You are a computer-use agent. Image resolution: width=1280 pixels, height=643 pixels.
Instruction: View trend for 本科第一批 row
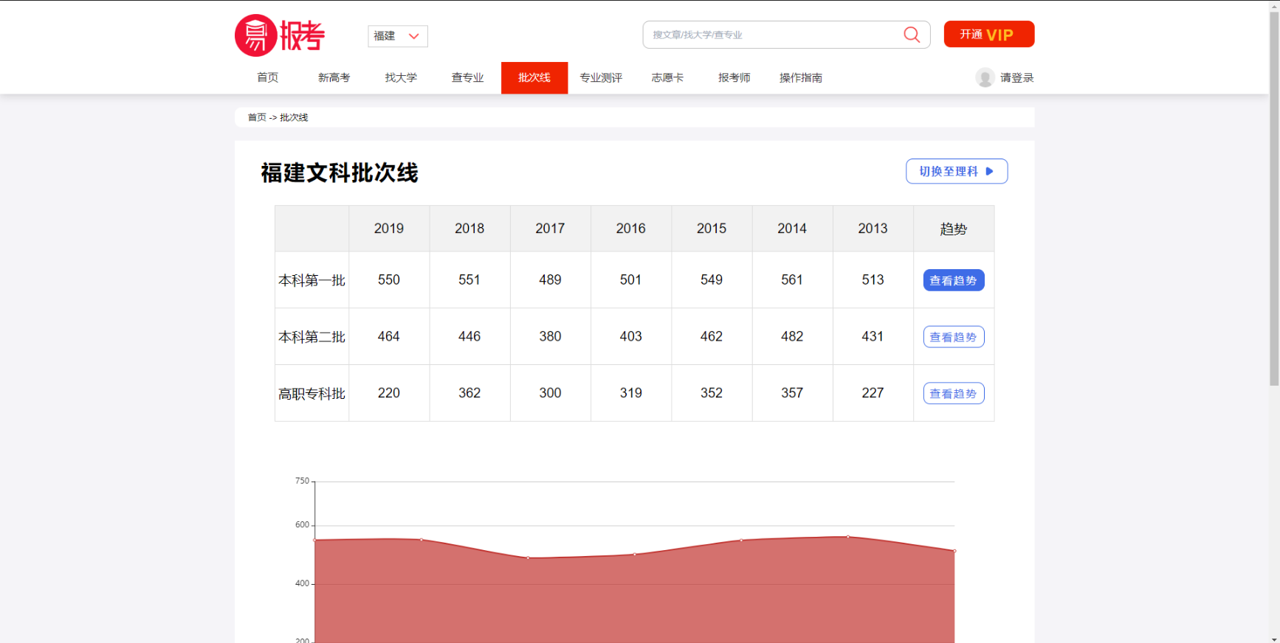[x=953, y=280]
